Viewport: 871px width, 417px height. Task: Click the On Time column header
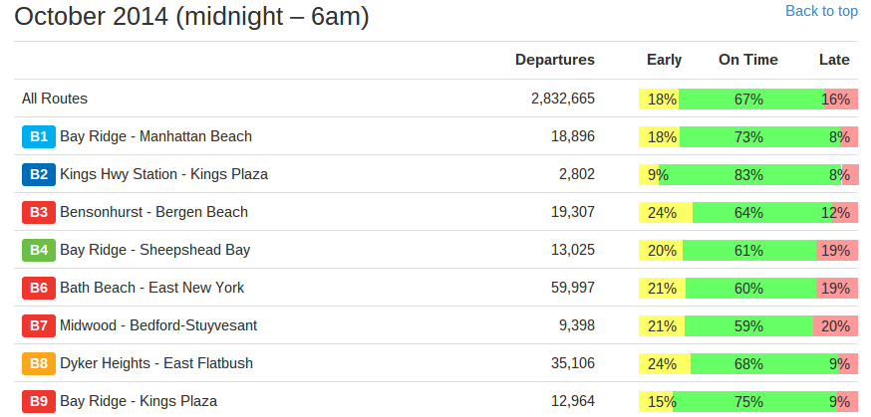[x=748, y=60]
